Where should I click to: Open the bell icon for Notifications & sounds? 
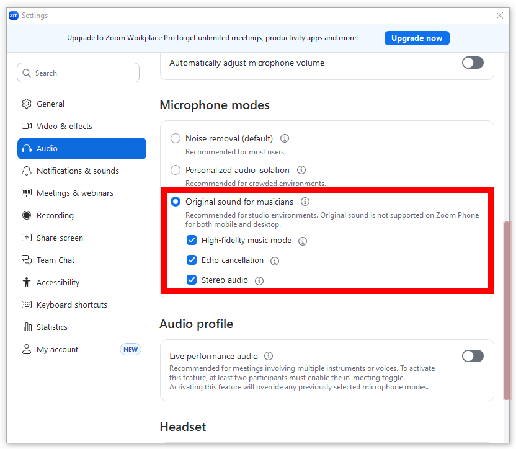point(26,171)
